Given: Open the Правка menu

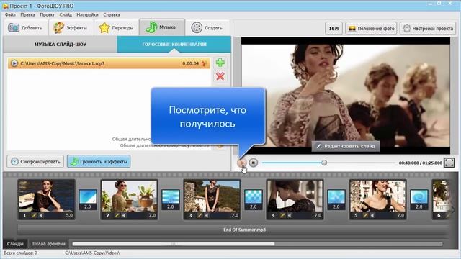Looking at the screenshot, I should click(27, 14).
